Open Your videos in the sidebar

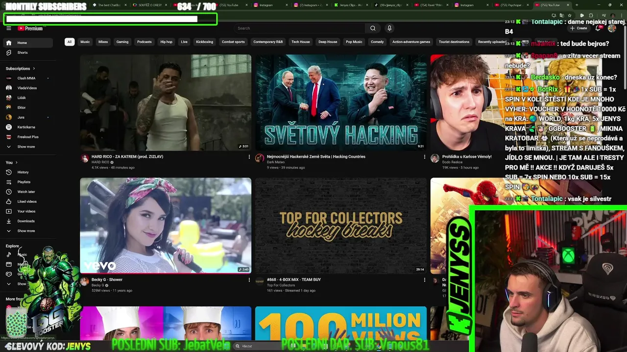28,211
